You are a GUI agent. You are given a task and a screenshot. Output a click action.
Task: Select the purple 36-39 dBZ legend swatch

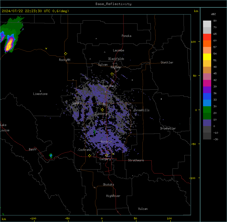pos(207,90)
